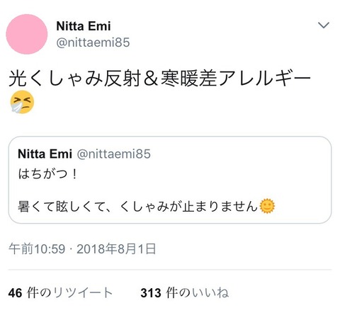This screenshot has width=340, height=315.
Task: Click the sun emoji in quoted tweet
Action: [x=267, y=206]
